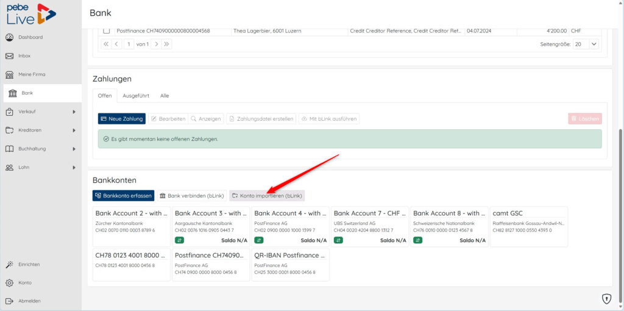This screenshot has height=311, width=624.
Task: Open the camt GSC account card
Action: (x=529, y=227)
